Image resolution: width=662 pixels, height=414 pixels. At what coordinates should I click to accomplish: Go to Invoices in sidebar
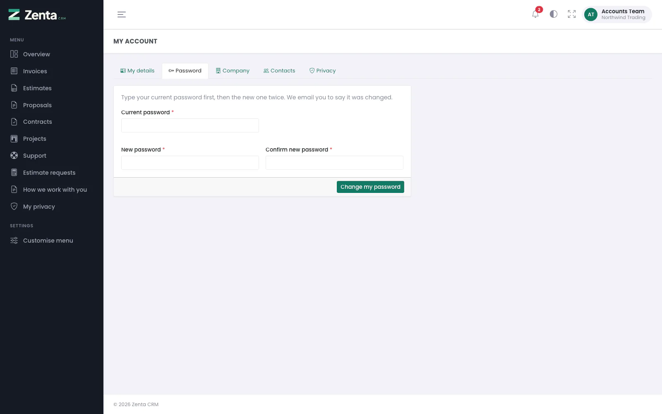coord(52,71)
